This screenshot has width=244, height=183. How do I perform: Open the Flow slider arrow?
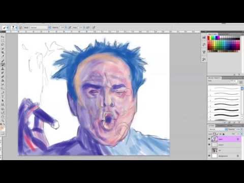pos(84,27)
